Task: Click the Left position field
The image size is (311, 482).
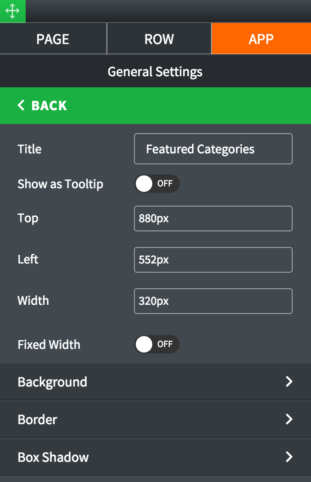Action: coord(213,260)
